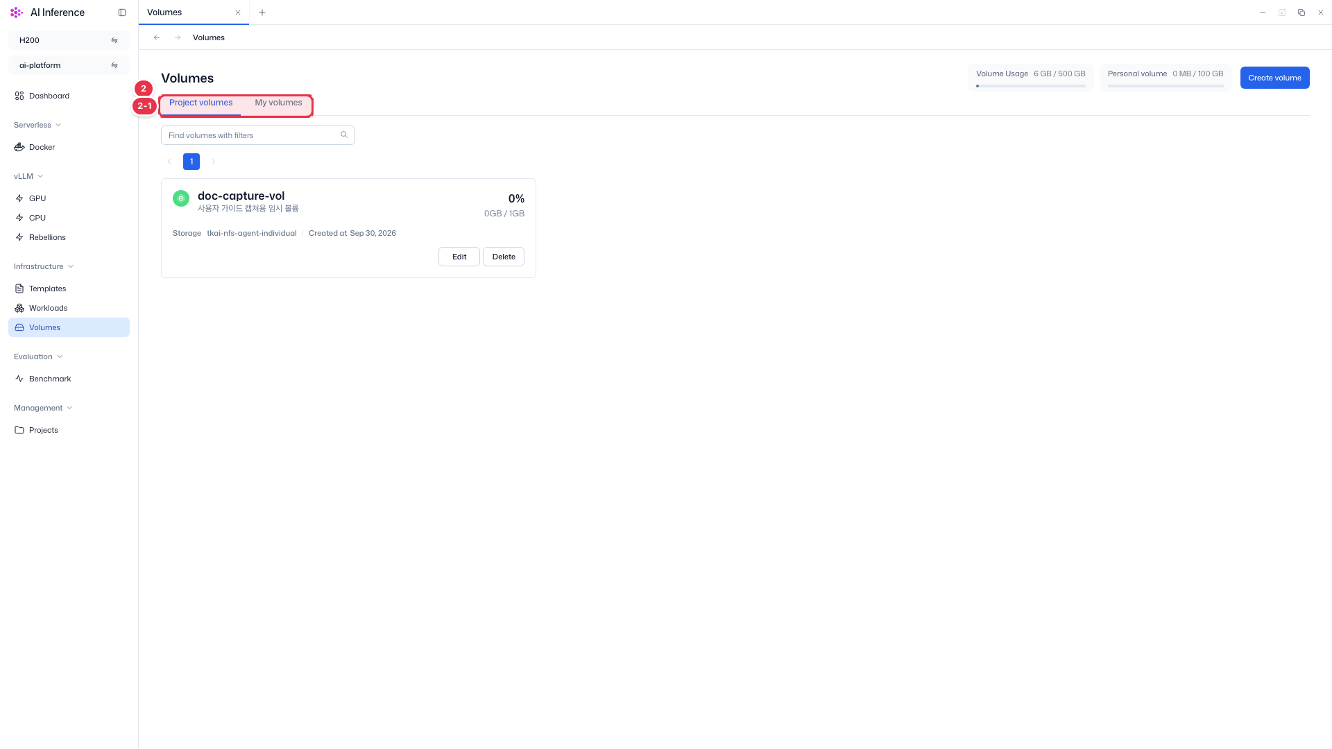1332x749 pixels.
Task: Select the Volumes item in sidebar
Action: [x=69, y=327]
